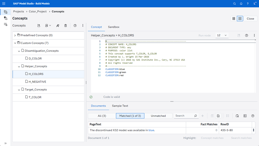Select the H_NEGATIVE concept
The height and width of the screenshot is (146, 259).
(48, 82)
